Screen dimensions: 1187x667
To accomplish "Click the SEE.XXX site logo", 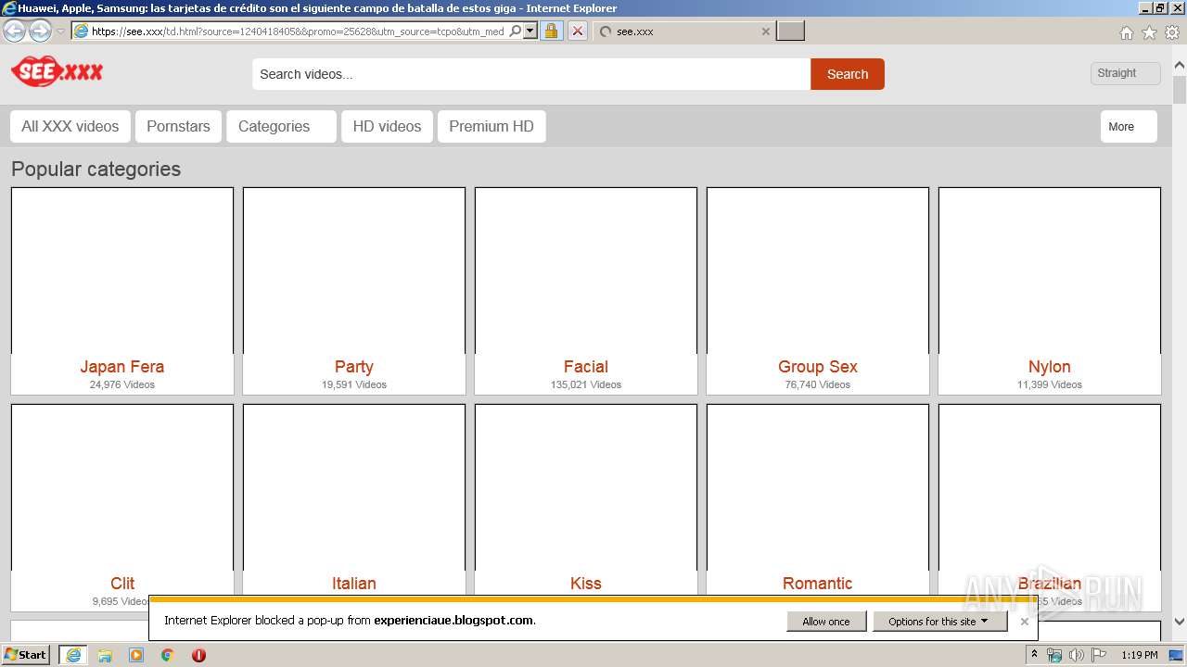I will click(57, 71).
